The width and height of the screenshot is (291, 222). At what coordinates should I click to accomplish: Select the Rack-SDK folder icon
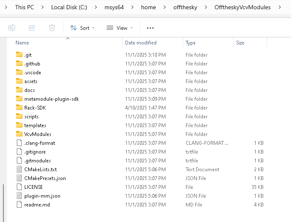19,108
